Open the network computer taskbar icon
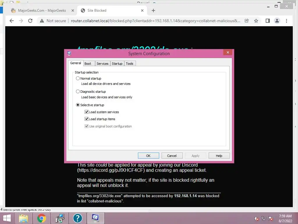Screen dimensions: 298x224 pyautogui.click(x=60, y=218)
